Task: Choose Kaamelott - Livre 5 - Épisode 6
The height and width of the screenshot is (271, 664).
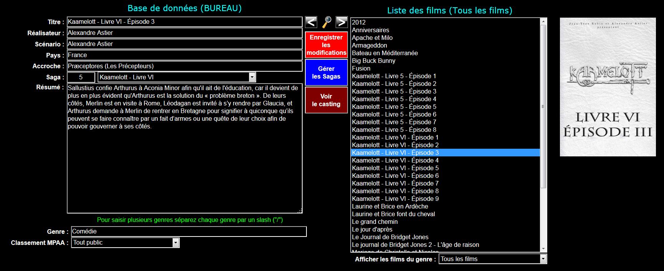Action: coord(445,114)
